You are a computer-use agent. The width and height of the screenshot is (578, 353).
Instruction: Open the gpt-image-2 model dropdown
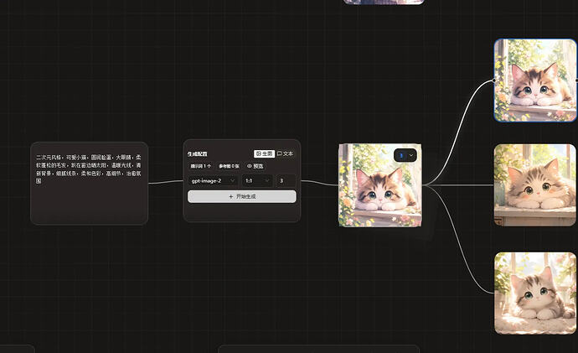[213, 181]
